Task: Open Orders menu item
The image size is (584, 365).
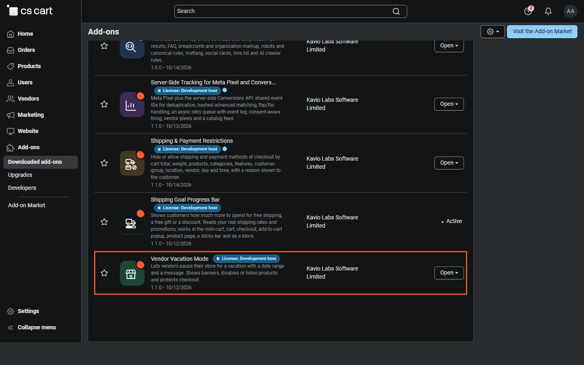Action: (26, 50)
